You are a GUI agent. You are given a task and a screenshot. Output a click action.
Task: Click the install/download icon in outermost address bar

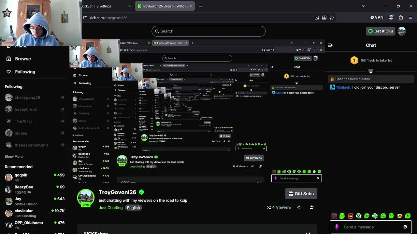click(x=324, y=18)
